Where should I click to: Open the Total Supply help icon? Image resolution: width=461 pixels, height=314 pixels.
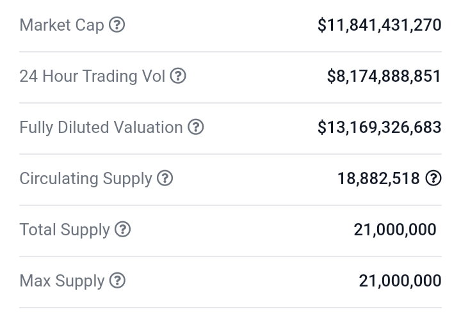(122, 229)
